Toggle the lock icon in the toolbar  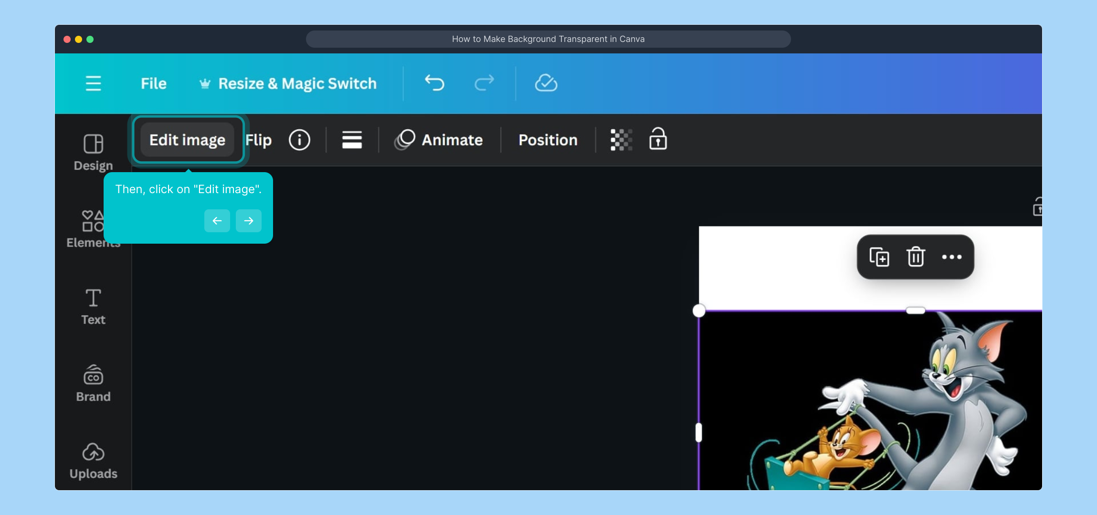point(658,139)
